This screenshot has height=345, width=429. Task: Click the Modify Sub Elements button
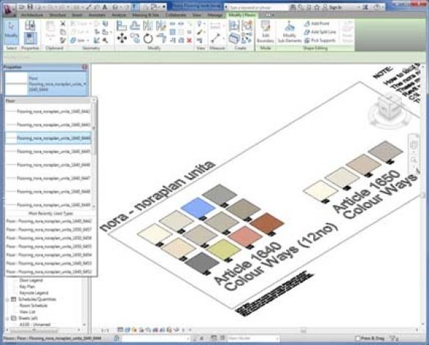click(x=290, y=31)
